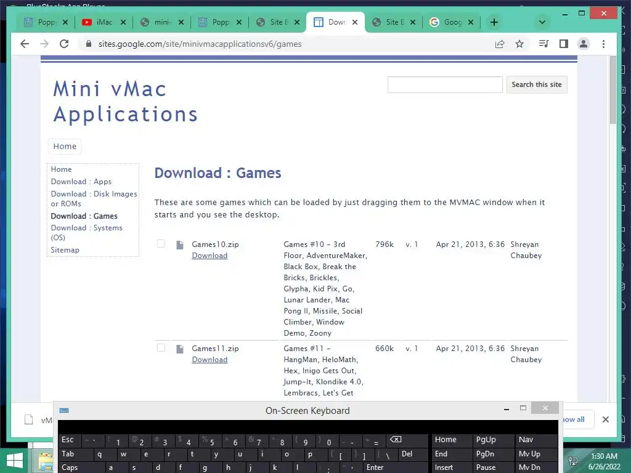Viewport: 631px width, 473px height.
Task: Click Nav key on On-Screen Keyboard
Action: click(536, 440)
